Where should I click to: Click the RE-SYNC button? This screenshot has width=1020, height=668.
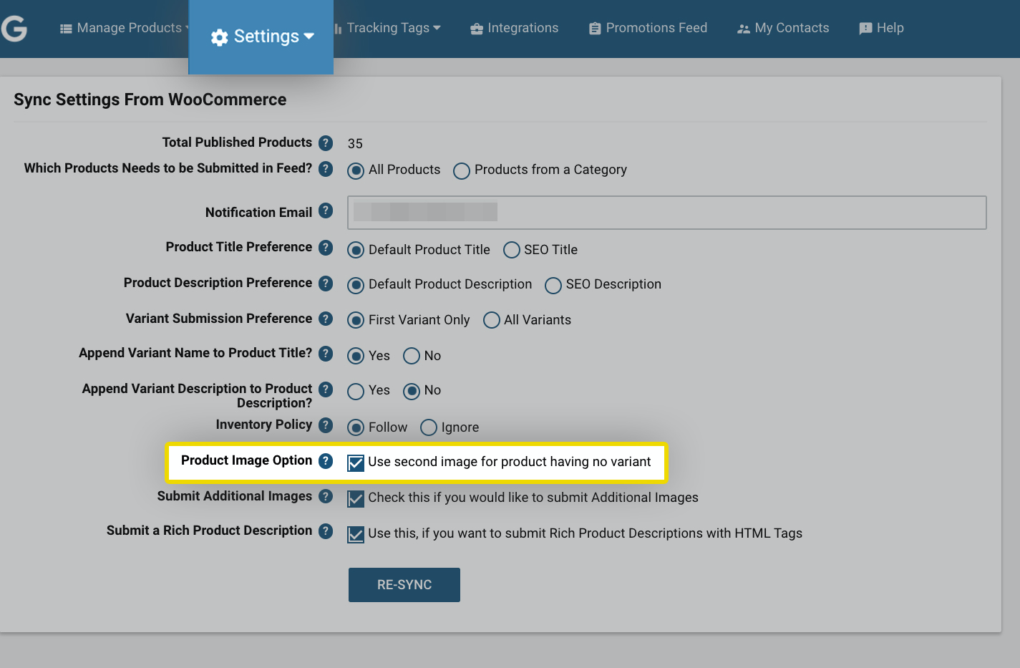tap(404, 585)
